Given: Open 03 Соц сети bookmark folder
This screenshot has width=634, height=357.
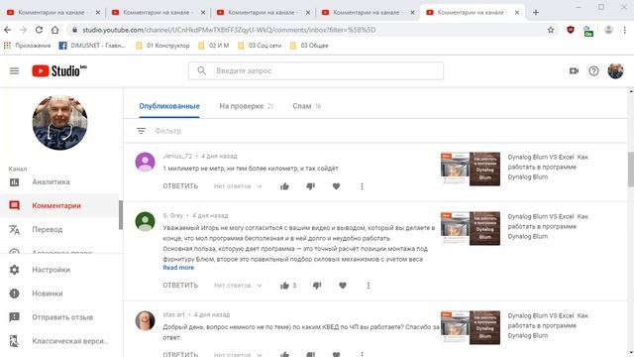Looking at the screenshot, I should [260, 46].
